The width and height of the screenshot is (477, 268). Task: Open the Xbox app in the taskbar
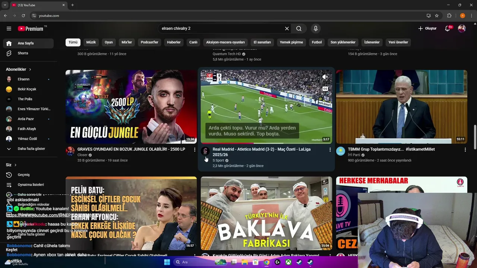pos(288,262)
